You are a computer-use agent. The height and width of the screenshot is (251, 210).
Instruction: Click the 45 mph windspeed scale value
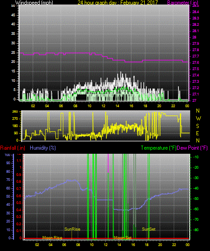click(x=13, y=15)
